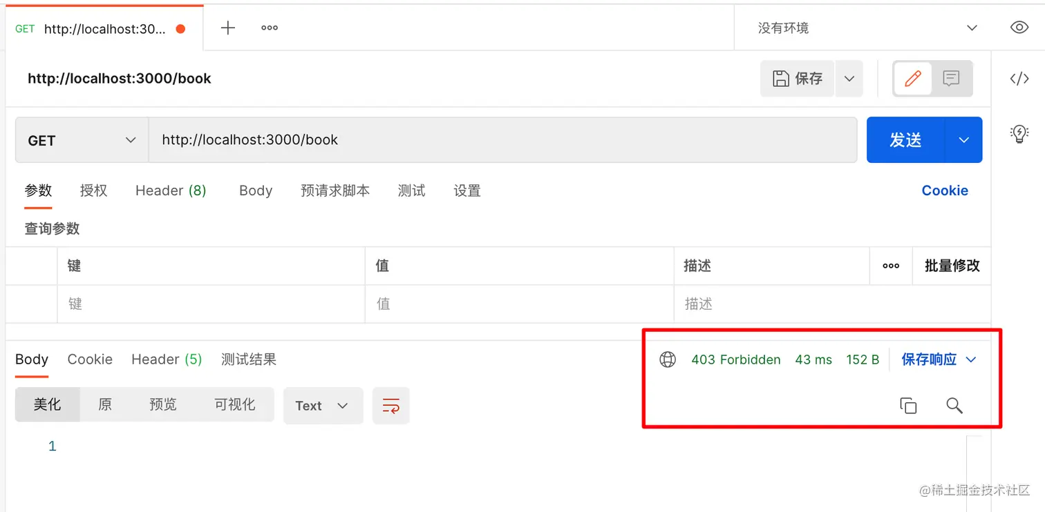1045x512 pixels.
Task: Click the request name http://localhost:3000/book title
Action: [120, 79]
